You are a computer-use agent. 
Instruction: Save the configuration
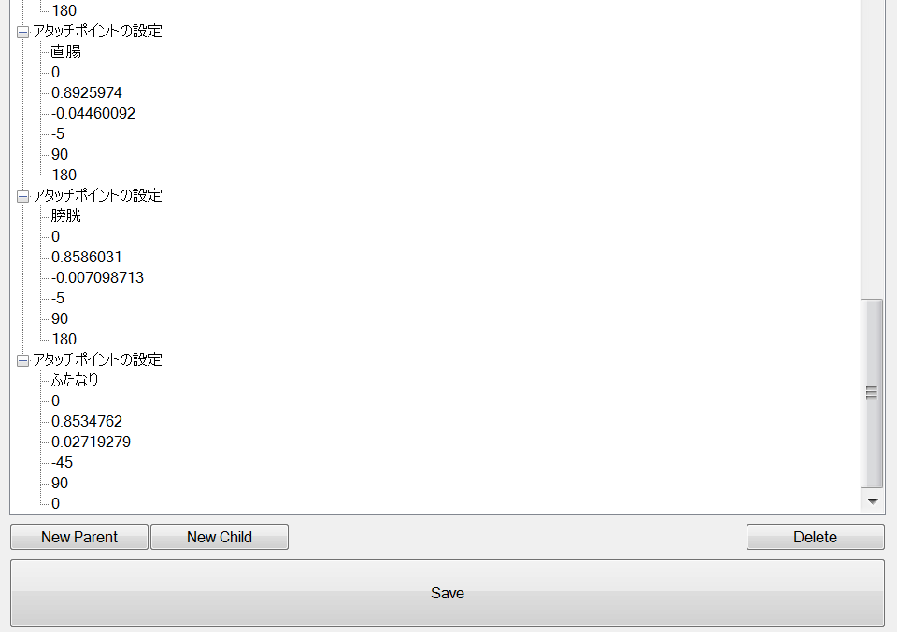(448, 593)
